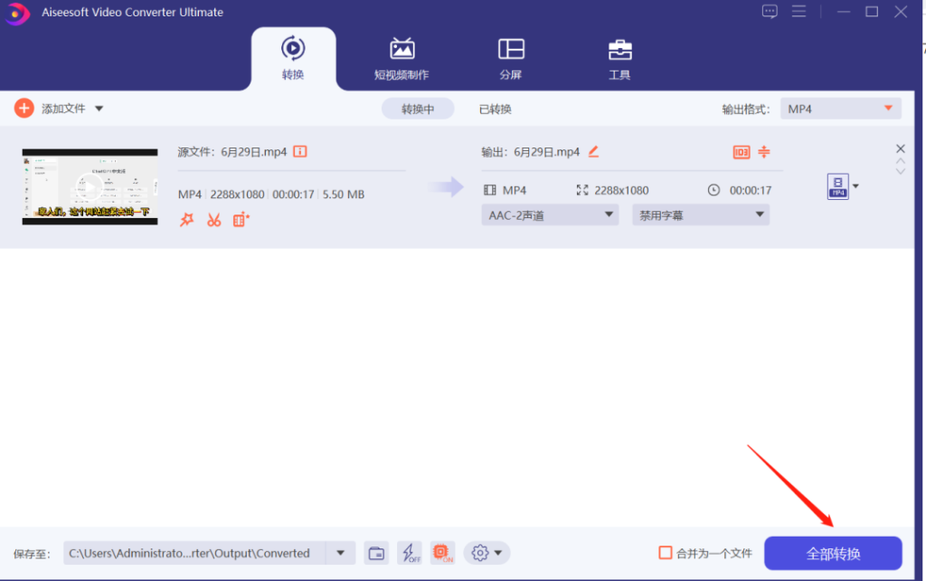This screenshot has height=581, width=926.
Task: Toggle the lightning fast-conversion OFF icon
Action: (x=410, y=553)
